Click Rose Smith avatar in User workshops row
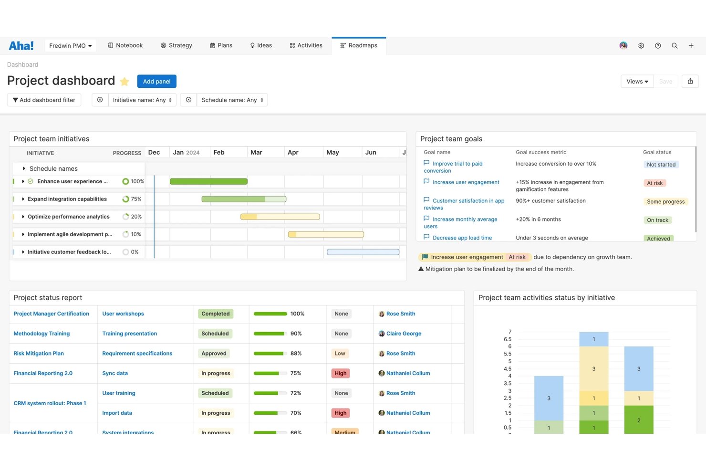The height and width of the screenshot is (471, 706). tap(382, 314)
